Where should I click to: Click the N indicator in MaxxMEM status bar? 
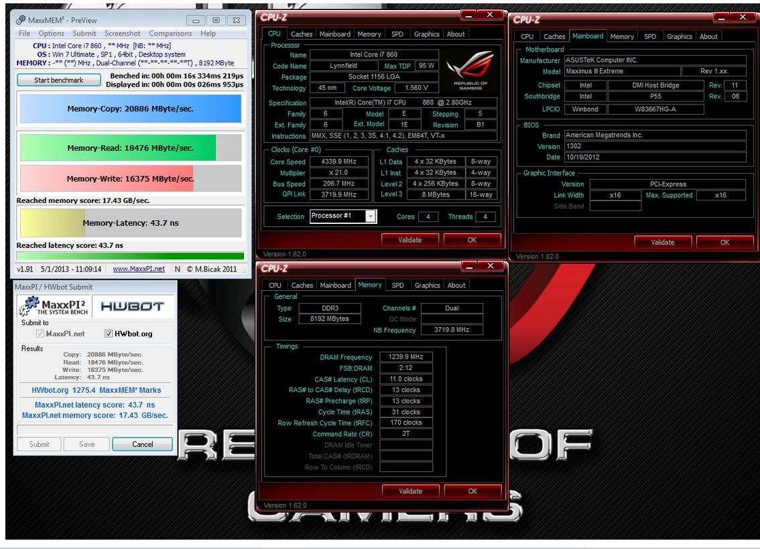pyautogui.click(x=177, y=269)
